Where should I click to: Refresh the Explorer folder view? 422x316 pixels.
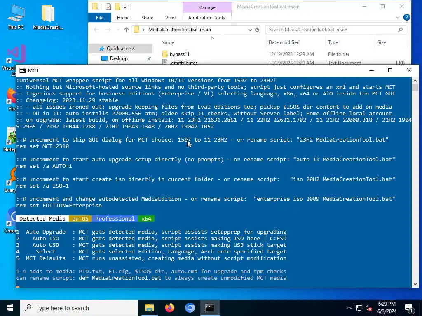pos(257,30)
